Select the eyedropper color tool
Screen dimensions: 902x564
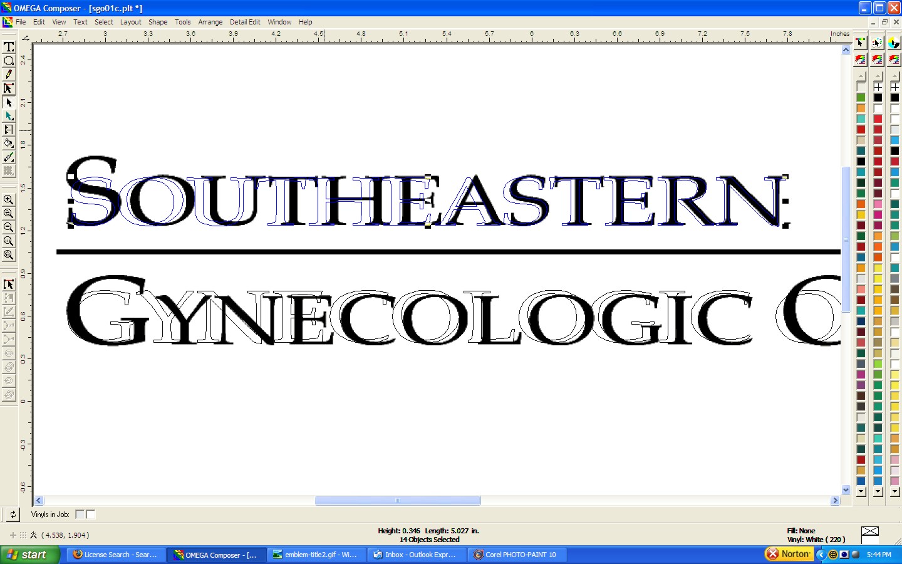9,157
